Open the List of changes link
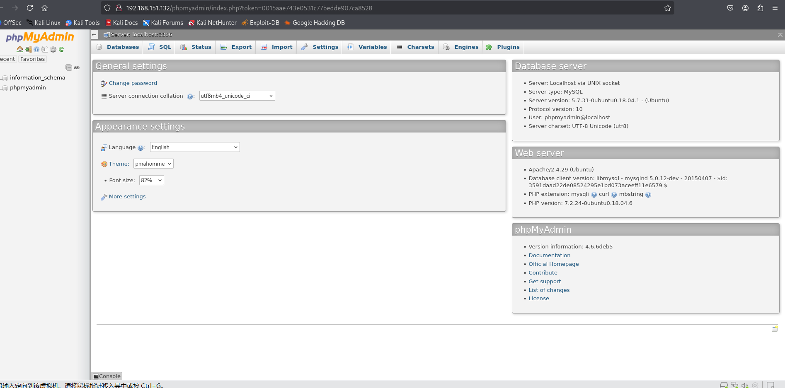 549,290
